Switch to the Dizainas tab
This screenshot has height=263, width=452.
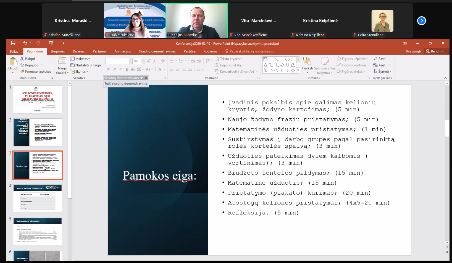coord(79,51)
